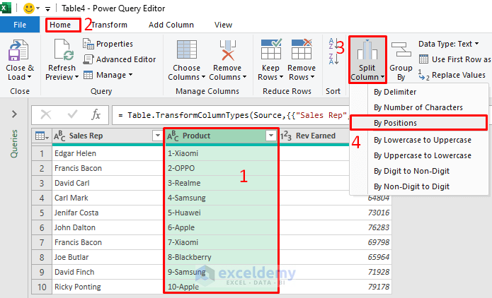492x298 pixels.
Task: Open the File tab
Action: tap(20, 25)
